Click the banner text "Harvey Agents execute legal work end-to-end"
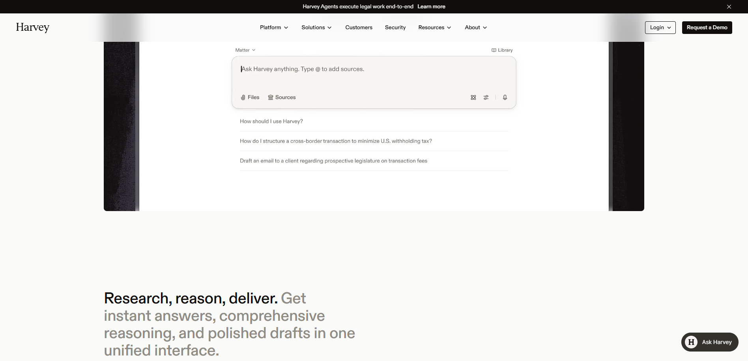Viewport: 748px width, 361px height. pyautogui.click(x=358, y=7)
